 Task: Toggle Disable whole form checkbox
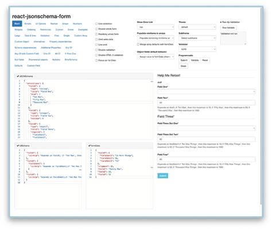click(96, 29)
